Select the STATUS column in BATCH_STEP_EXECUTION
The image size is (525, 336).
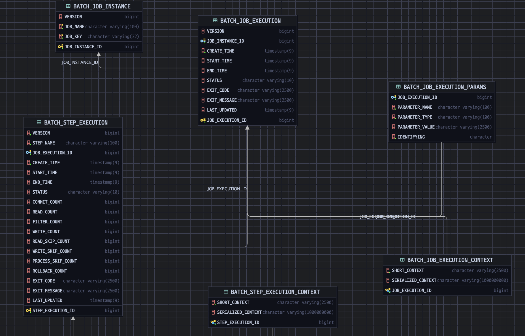coord(40,192)
